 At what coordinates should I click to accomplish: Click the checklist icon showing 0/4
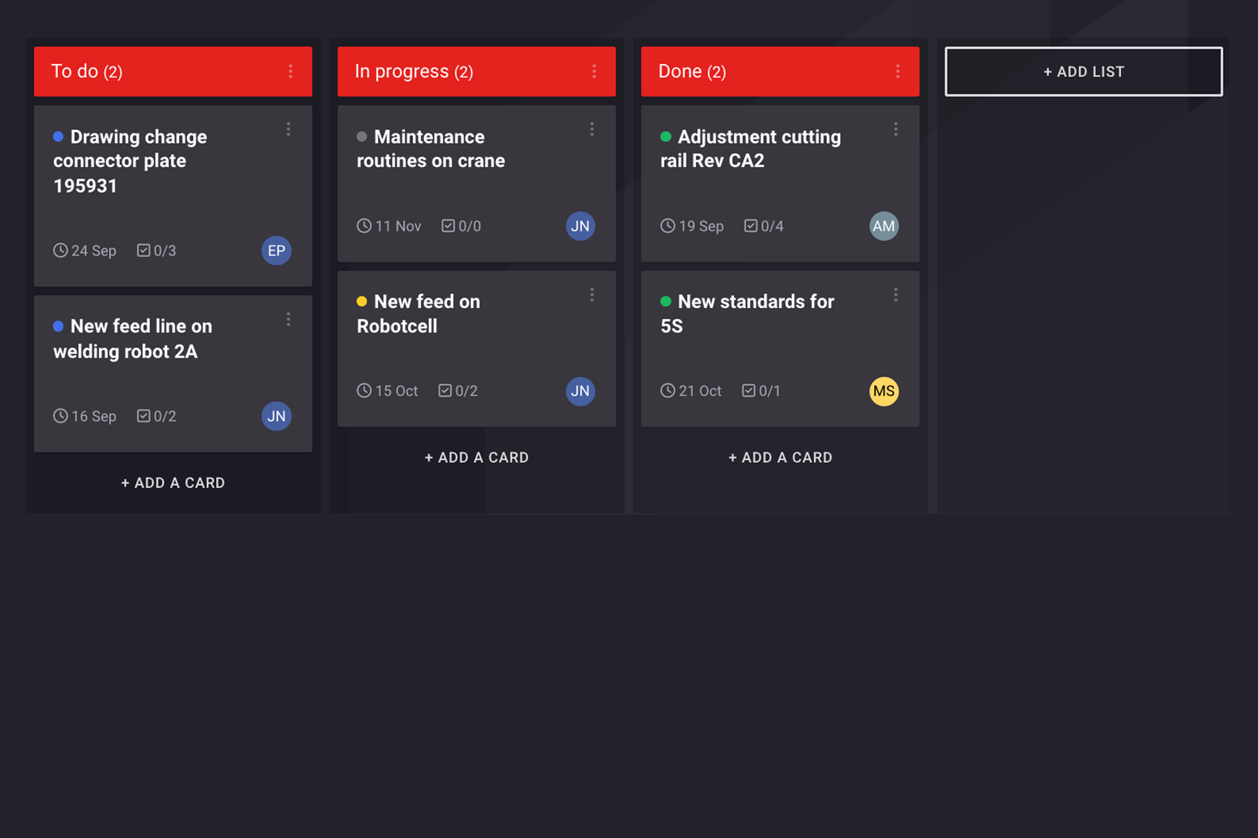pos(751,226)
